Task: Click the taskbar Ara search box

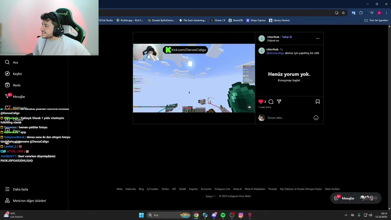Action: [169, 215]
